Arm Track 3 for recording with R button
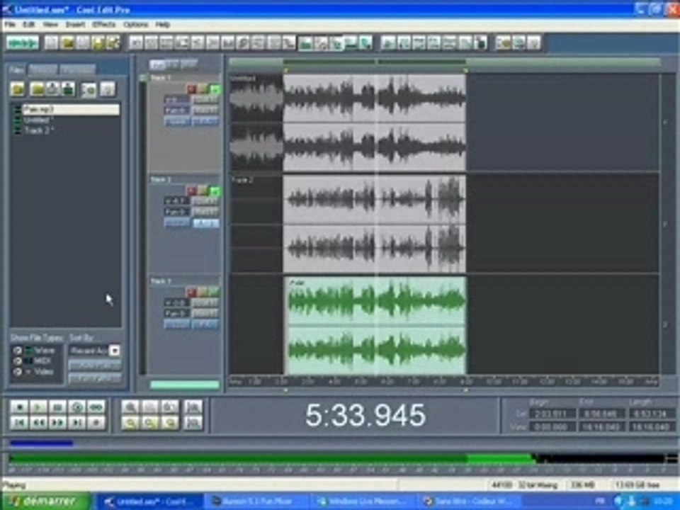This screenshot has height=510, width=680. click(x=192, y=293)
